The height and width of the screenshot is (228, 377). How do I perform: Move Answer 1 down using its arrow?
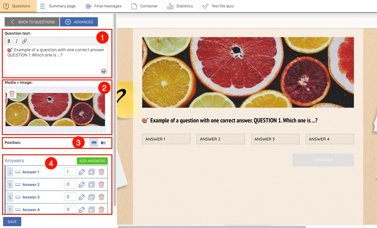[10, 172]
